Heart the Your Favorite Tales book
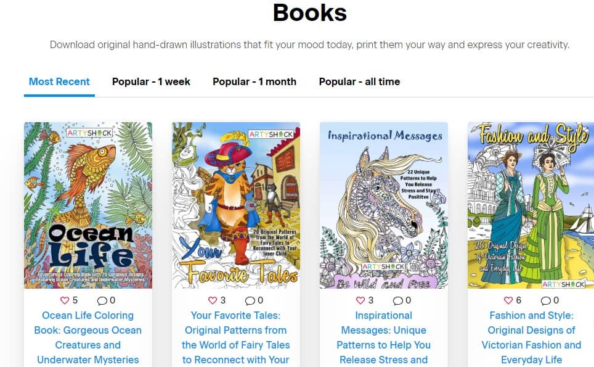The image size is (594, 367). coord(213,300)
